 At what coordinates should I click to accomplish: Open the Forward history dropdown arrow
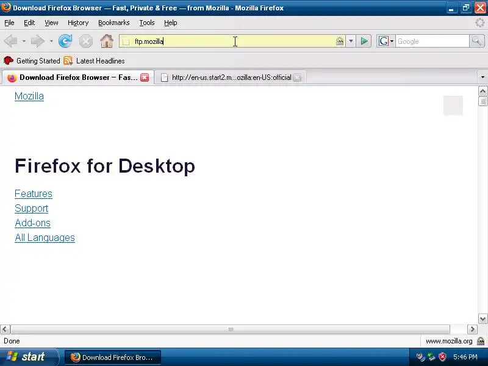pos(51,41)
